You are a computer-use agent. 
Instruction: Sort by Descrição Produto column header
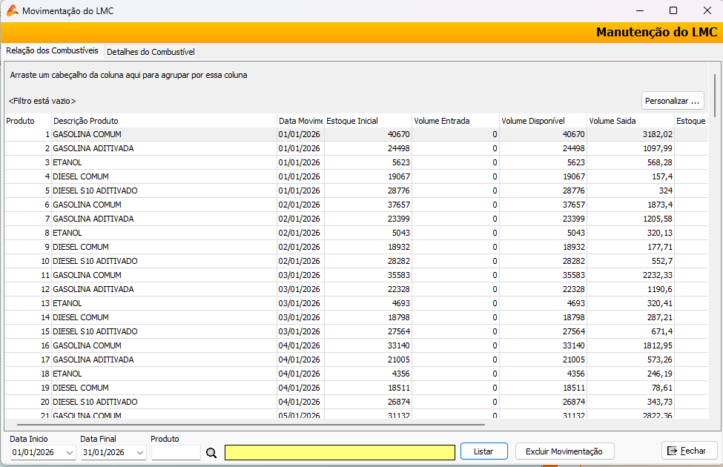tap(163, 121)
